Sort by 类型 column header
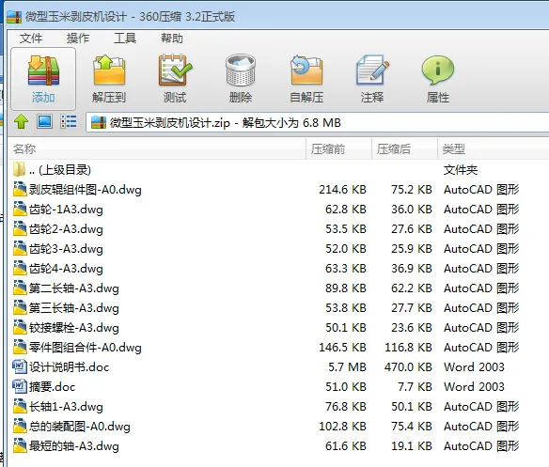 coord(493,148)
